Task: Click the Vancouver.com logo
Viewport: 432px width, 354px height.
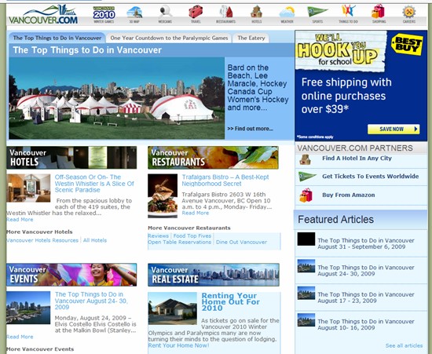Action: pos(43,14)
